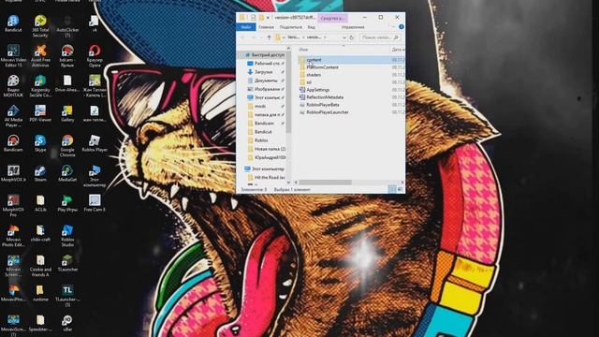The height and width of the screenshot is (337, 599).
Task: Open Roblox Studio desktop shortcut
Action: click(x=67, y=235)
